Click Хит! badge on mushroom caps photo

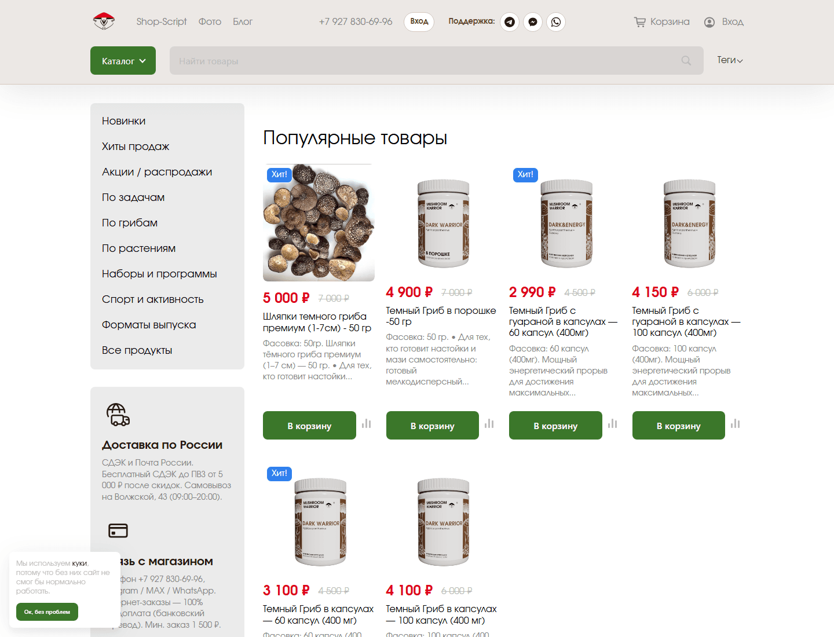279,174
